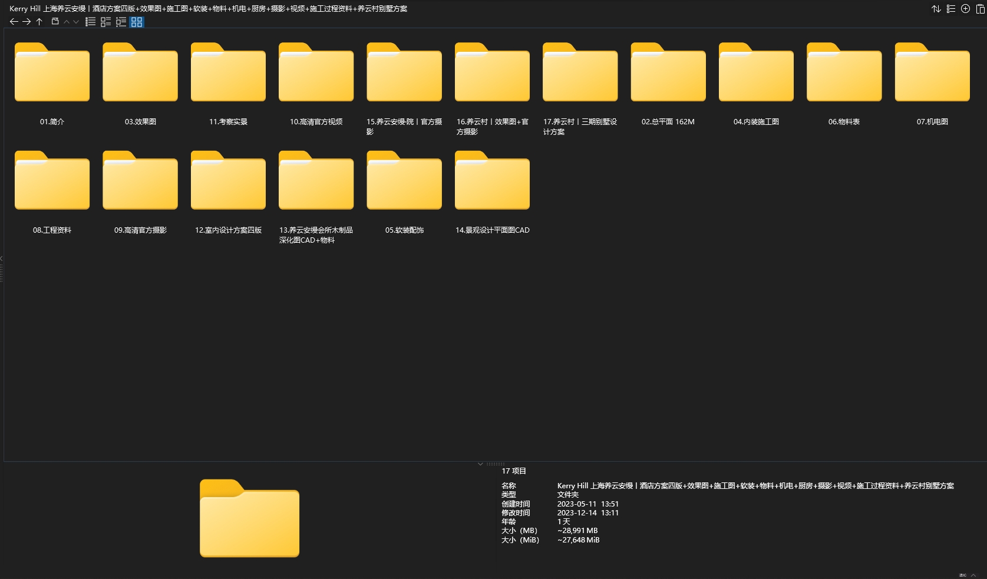Viewport: 987px width, 579px height.
Task: Click the left edge panel collapse handle
Action: (x=2, y=258)
